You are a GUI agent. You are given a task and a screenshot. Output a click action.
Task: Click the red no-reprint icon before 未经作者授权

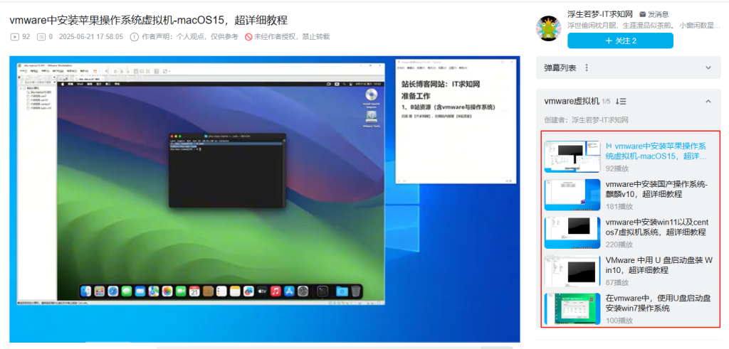pos(248,37)
